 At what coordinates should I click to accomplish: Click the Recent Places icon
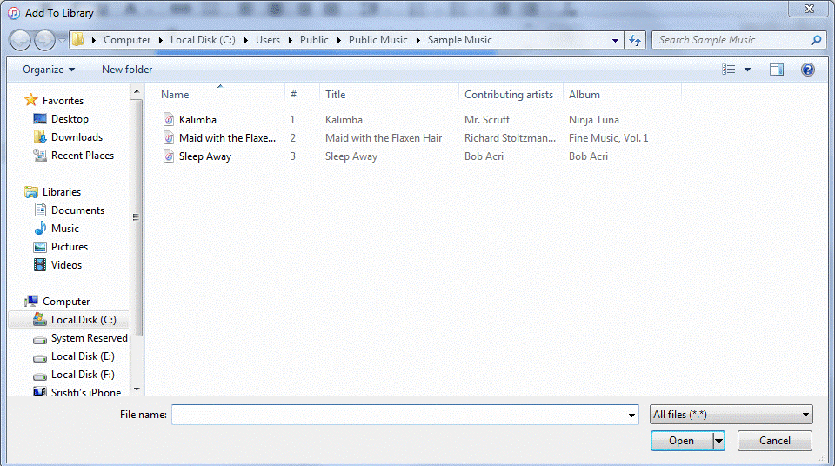40,156
